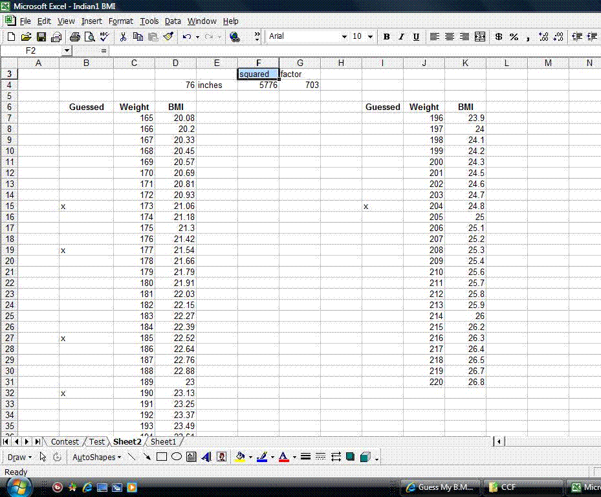Switch to Guess My B.M... taskbar window
Screen dimensions: 601x497
pos(441,487)
